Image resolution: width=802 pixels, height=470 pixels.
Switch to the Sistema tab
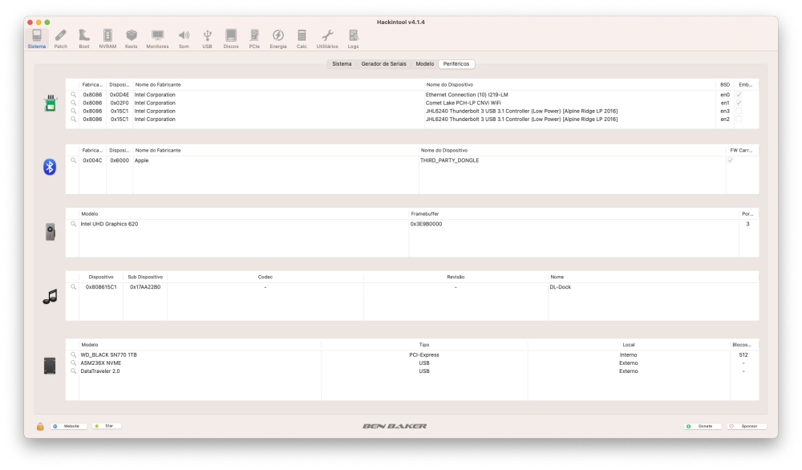tap(342, 64)
